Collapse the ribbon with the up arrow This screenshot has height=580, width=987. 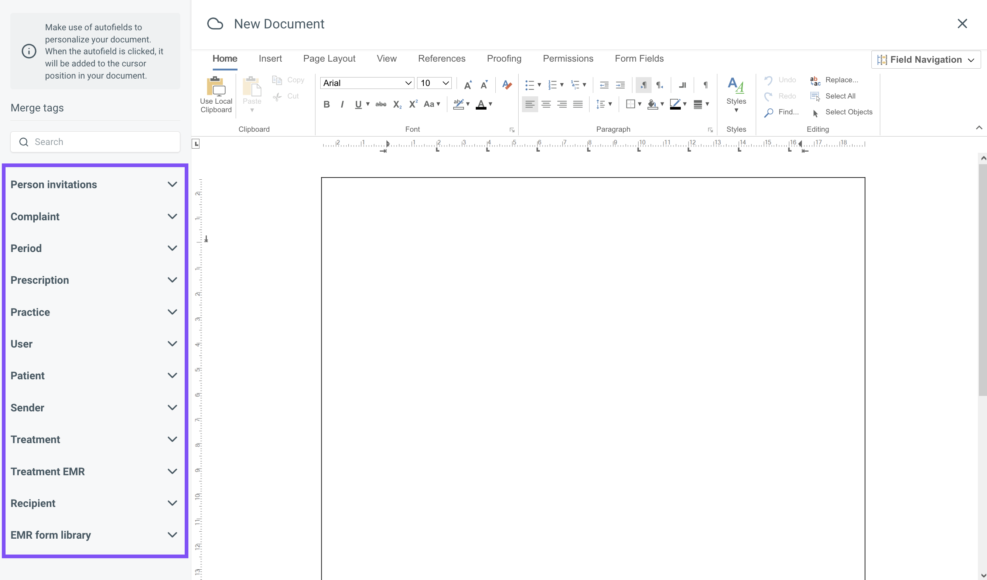pyautogui.click(x=979, y=128)
